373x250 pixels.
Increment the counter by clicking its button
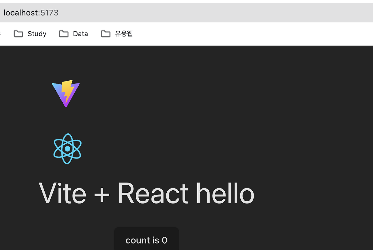146,240
